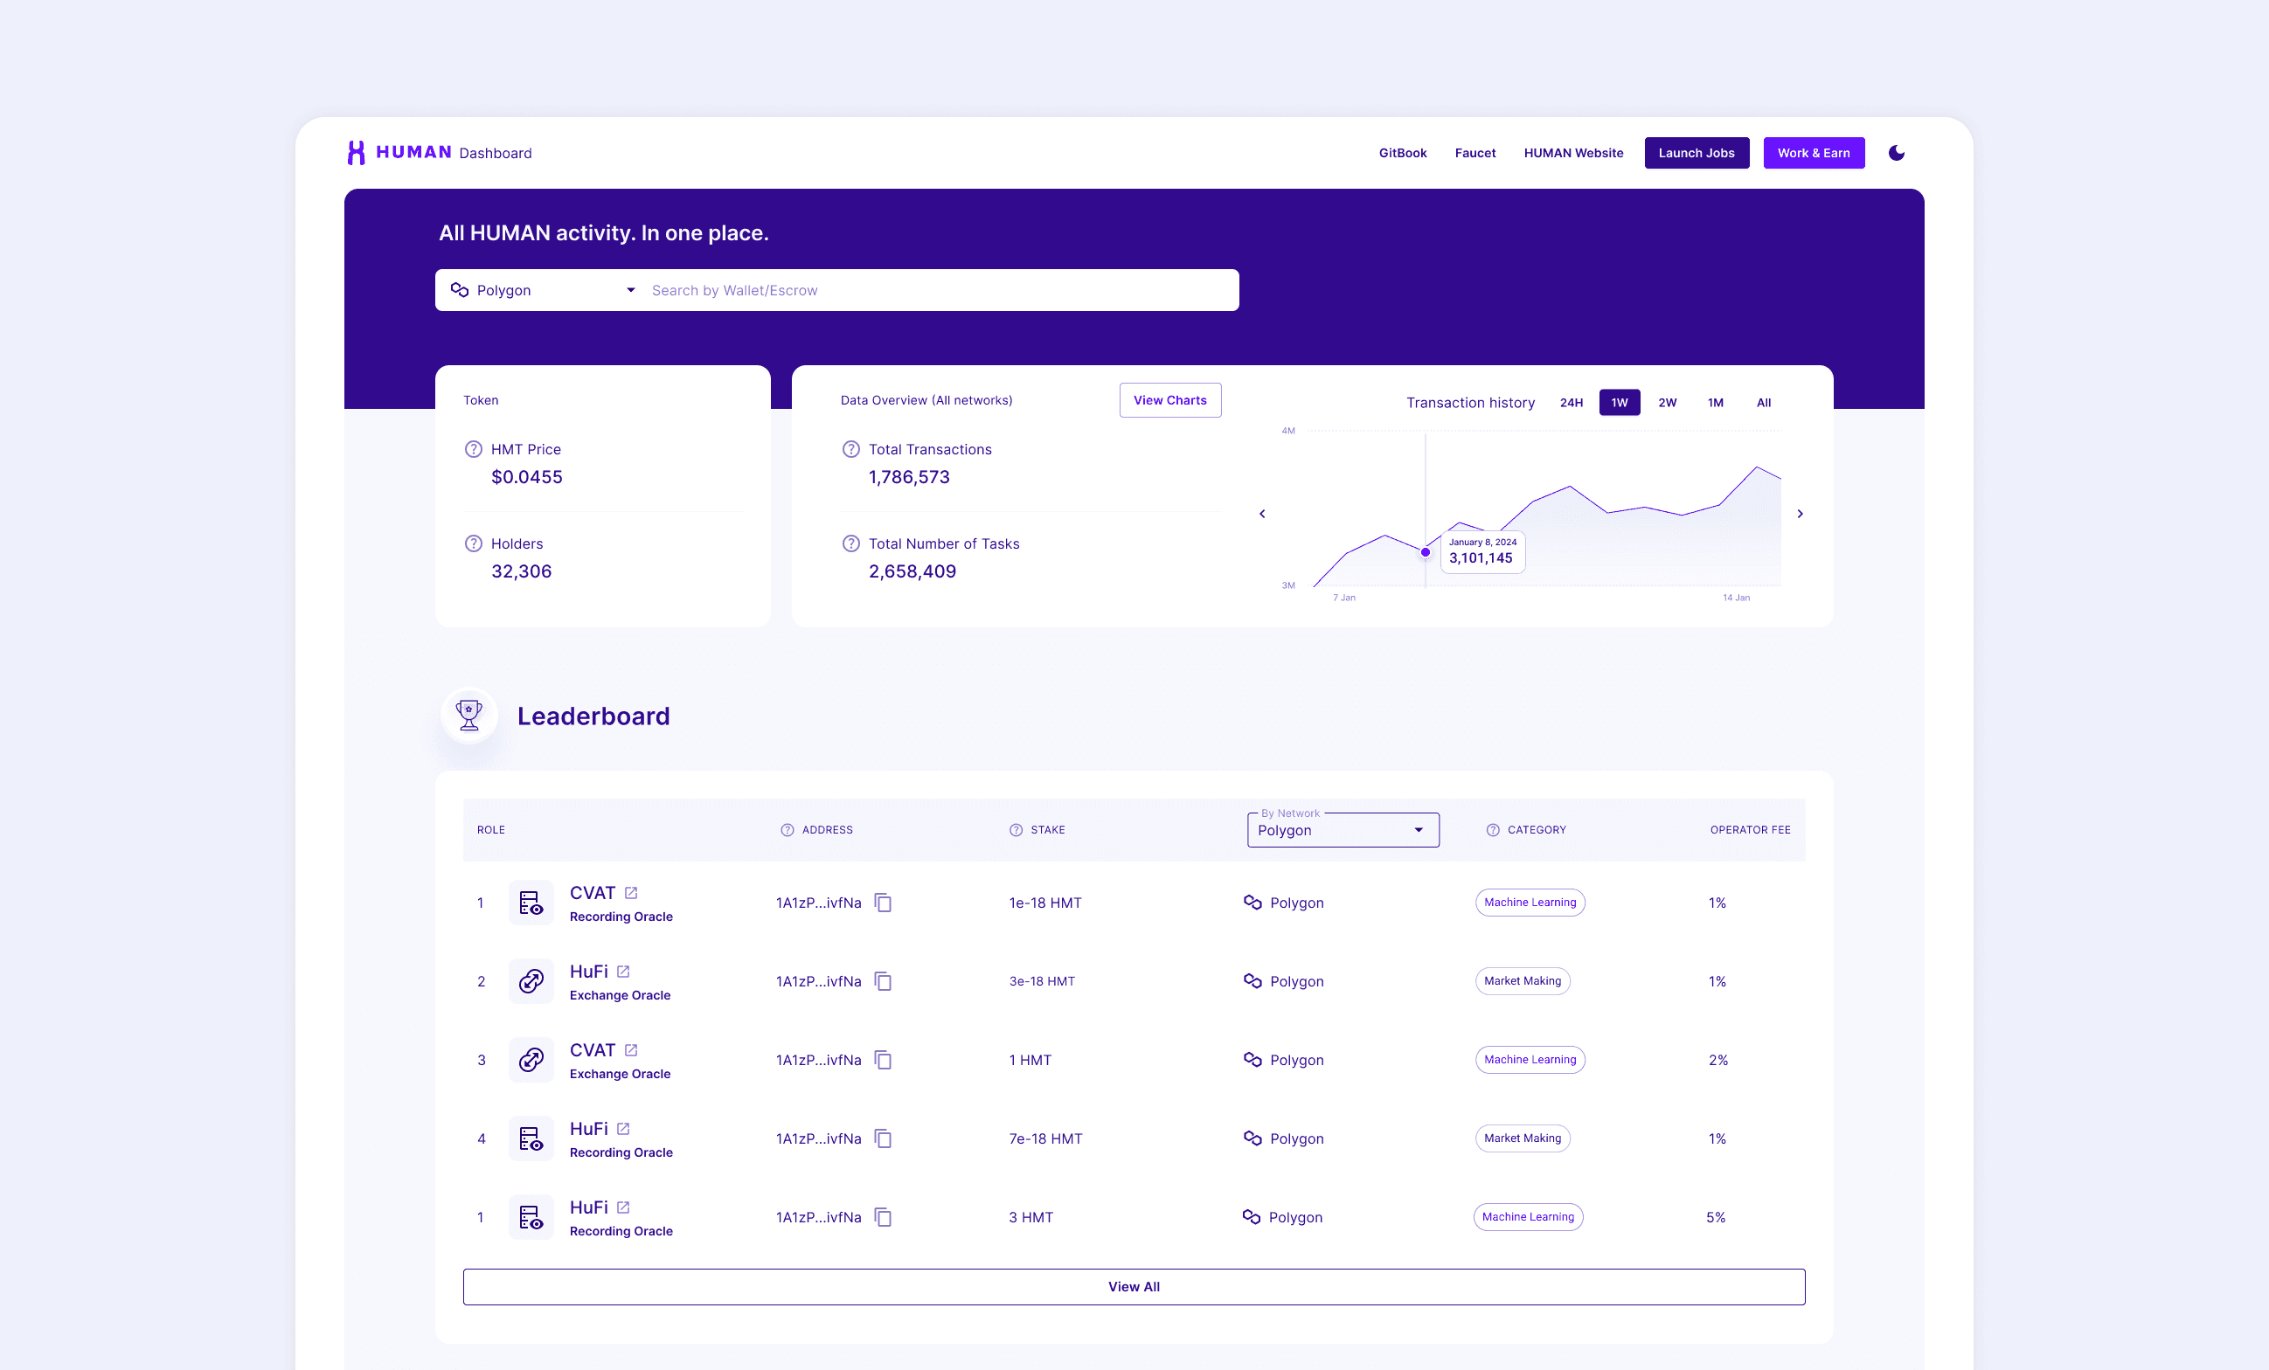Go to next chart period with right chevron
Viewport: 2269px width, 1370px height.
(1800, 514)
